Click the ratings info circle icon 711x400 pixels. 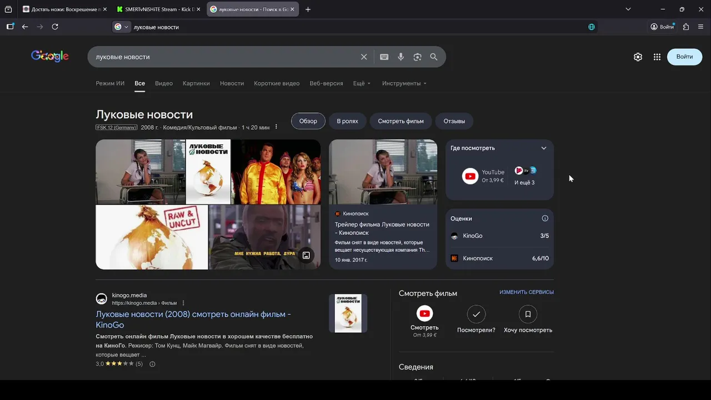point(545,218)
